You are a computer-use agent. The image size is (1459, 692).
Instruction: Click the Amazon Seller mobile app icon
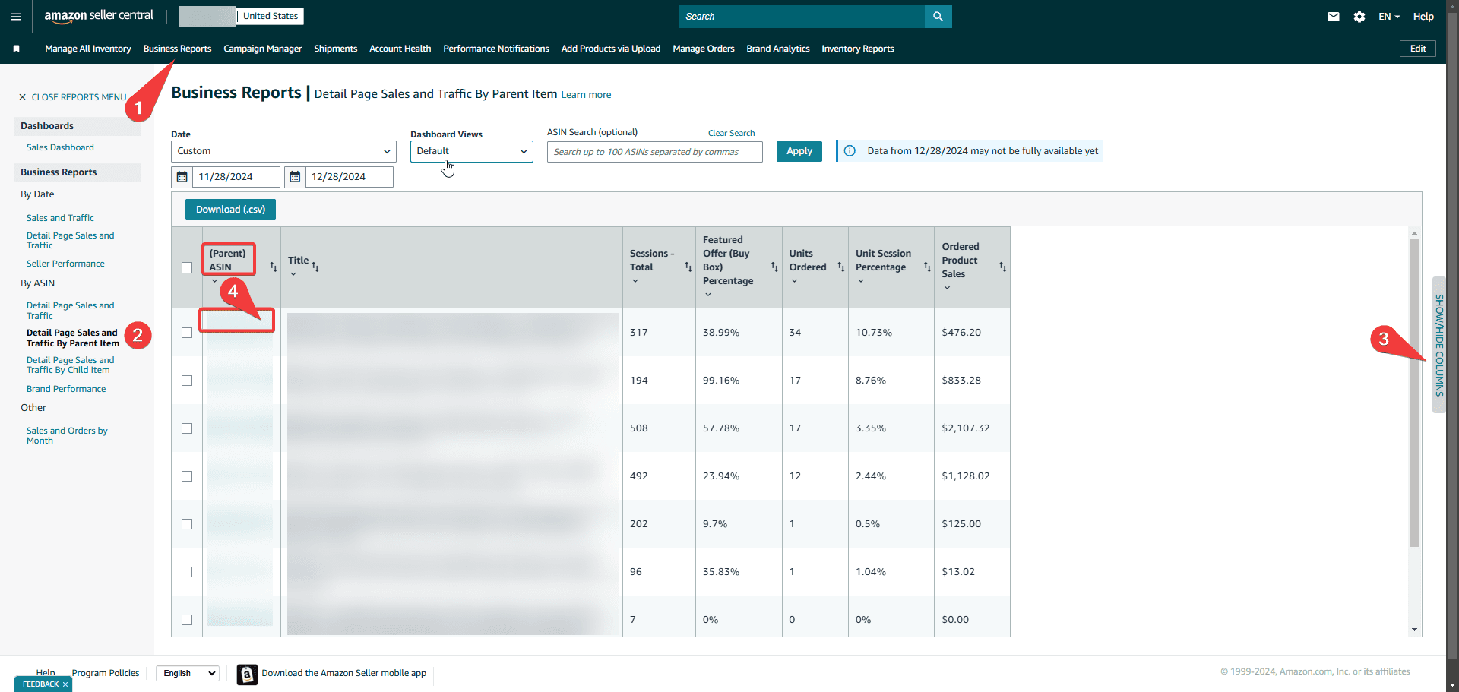pyautogui.click(x=247, y=675)
